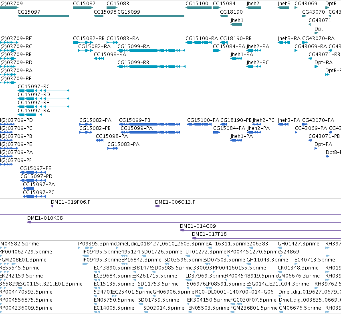This screenshot has height=314, width=341.
Task: Click transcript CG15083-RA label
Action: pos(123,38)
